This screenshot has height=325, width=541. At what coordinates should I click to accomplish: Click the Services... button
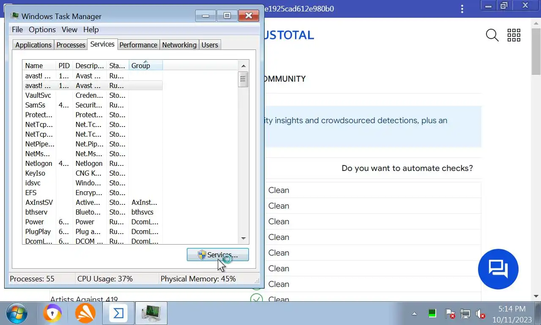point(218,255)
